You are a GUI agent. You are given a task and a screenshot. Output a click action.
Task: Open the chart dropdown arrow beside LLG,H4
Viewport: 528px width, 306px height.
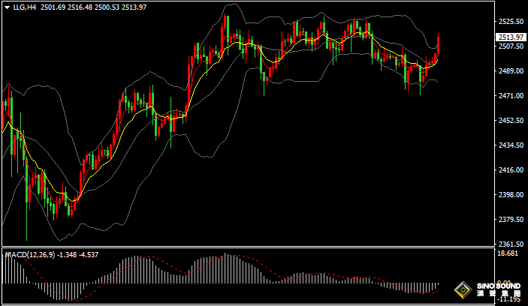[6, 7]
